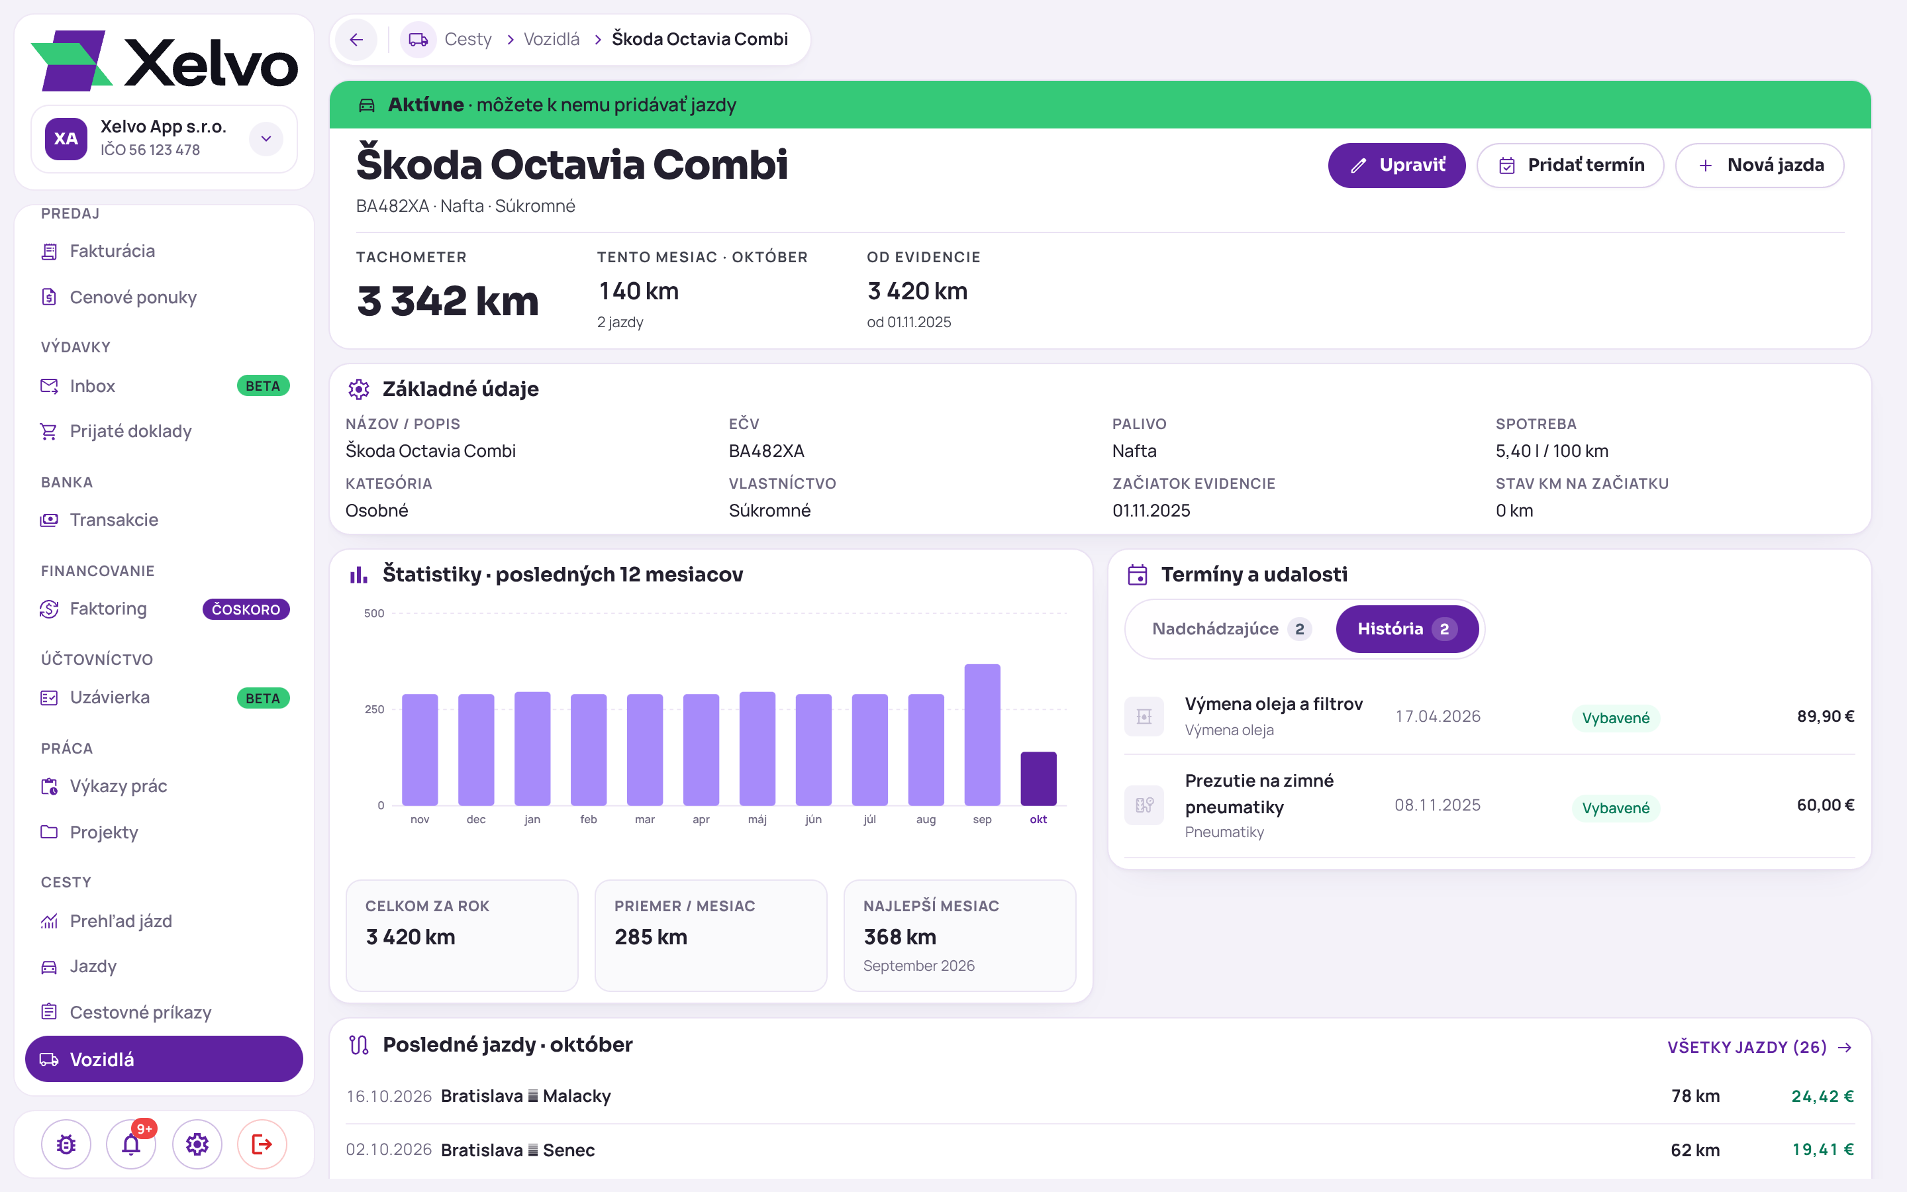Click the Prezutie na zimné pneumatiky event icon
The image size is (1907, 1192).
click(x=1144, y=805)
